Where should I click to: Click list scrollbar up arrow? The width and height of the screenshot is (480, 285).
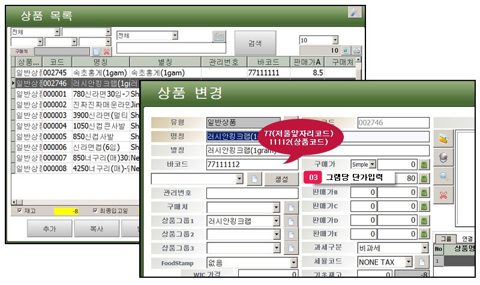[358, 59]
